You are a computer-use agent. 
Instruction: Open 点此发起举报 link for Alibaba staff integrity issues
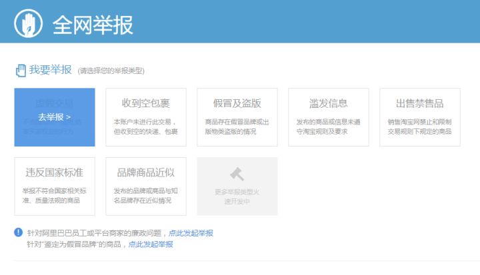pos(191,233)
